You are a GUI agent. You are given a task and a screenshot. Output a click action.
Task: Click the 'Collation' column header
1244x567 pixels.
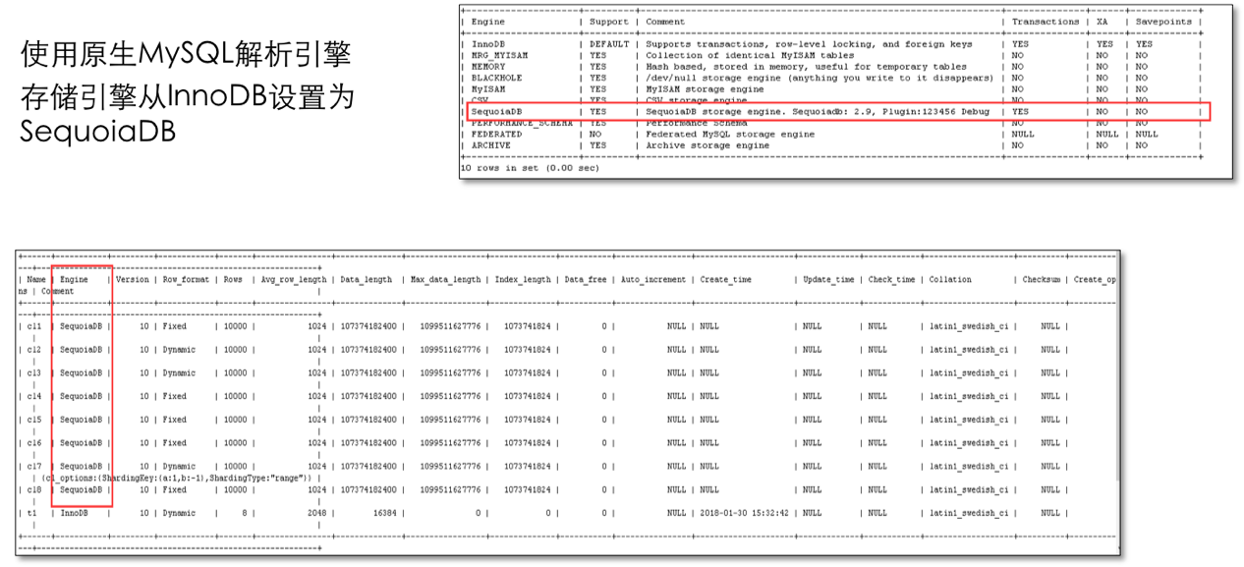tap(950, 279)
